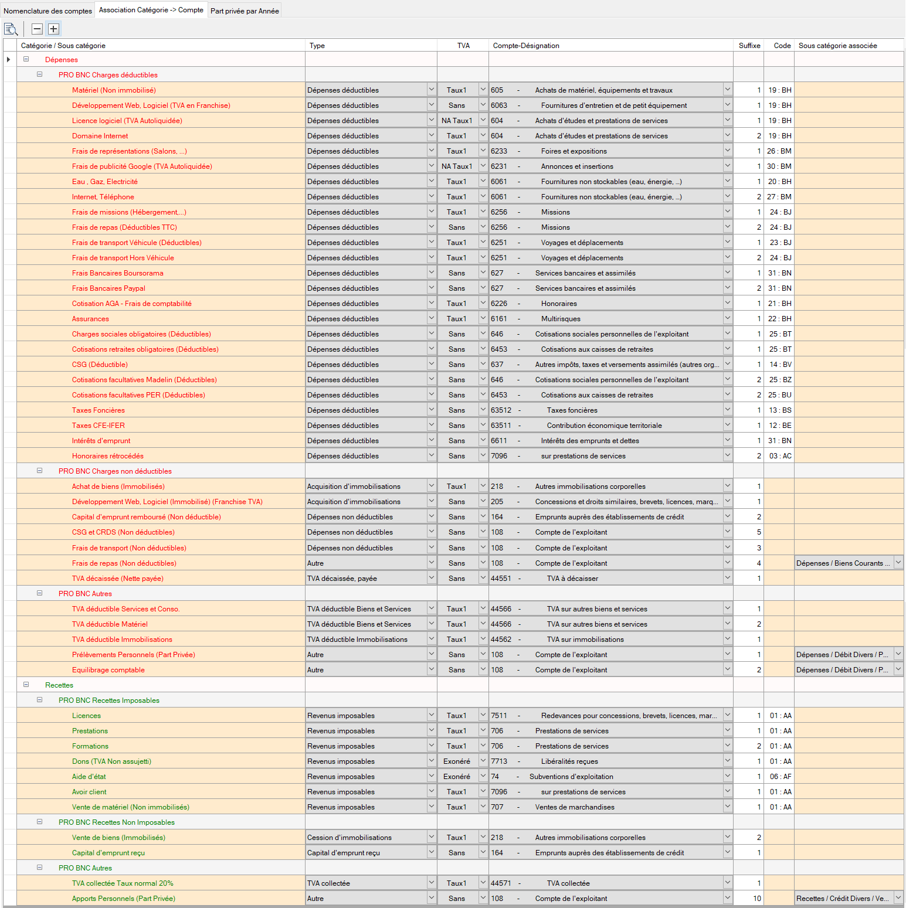Viewport: 906px width, 908px height.
Task: Switch to Nomenclature des comptes tab
Action: [x=47, y=11]
